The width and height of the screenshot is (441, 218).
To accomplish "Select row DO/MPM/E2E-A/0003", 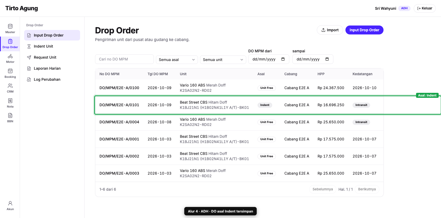I will click(x=239, y=173).
